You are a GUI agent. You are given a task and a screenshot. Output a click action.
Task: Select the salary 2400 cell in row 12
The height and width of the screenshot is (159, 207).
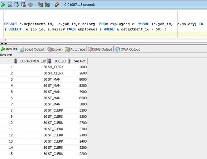point(77,135)
